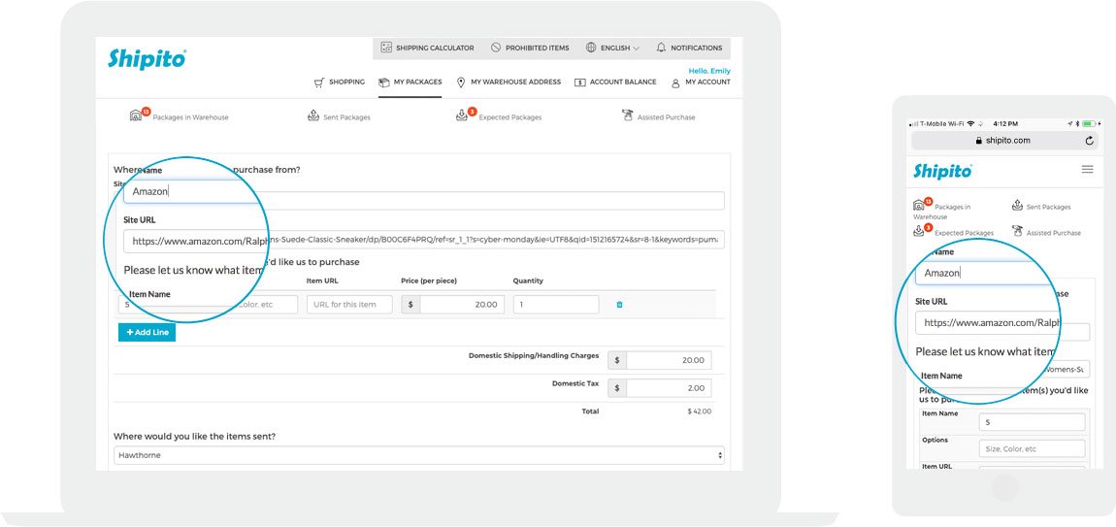Open Sent Packages section
The image size is (1116, 527).
coord(339,116)
